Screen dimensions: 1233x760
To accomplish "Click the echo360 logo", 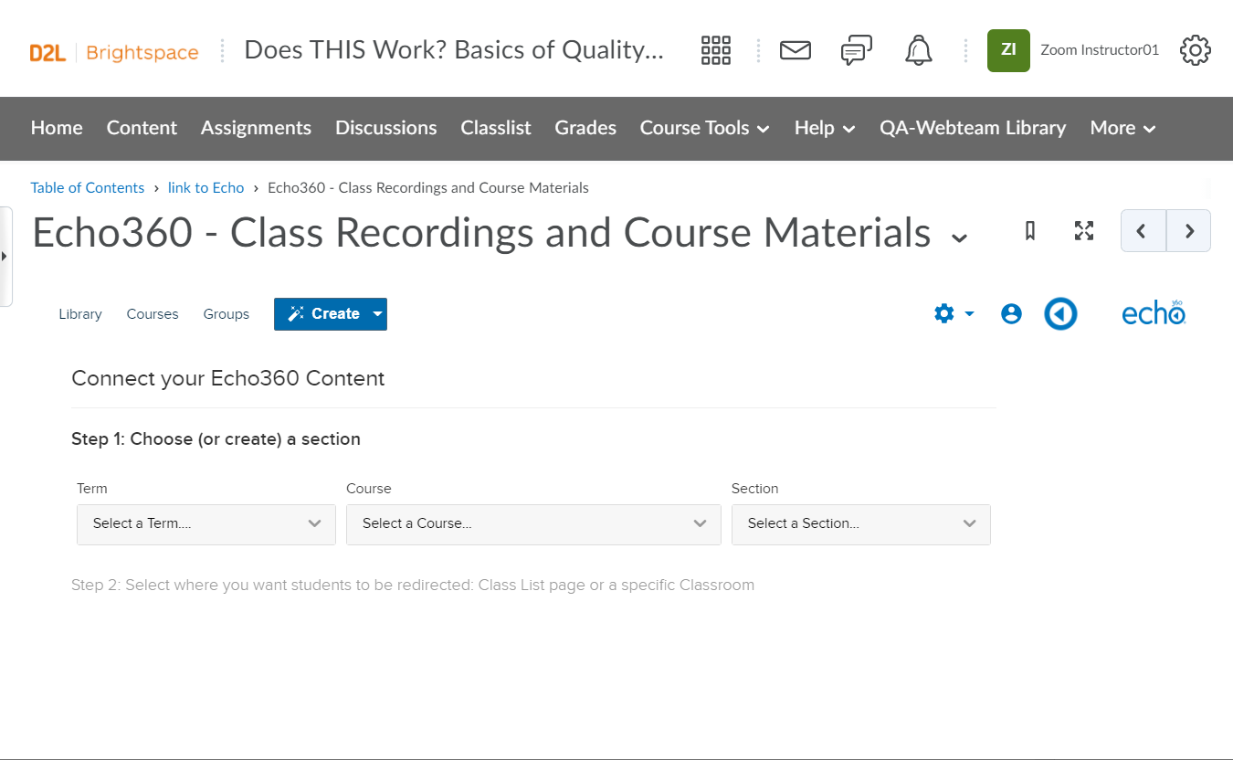I will [x=1154, y=312].
